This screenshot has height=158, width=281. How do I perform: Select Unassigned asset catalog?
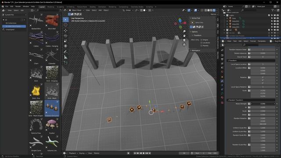click(10, 29)
